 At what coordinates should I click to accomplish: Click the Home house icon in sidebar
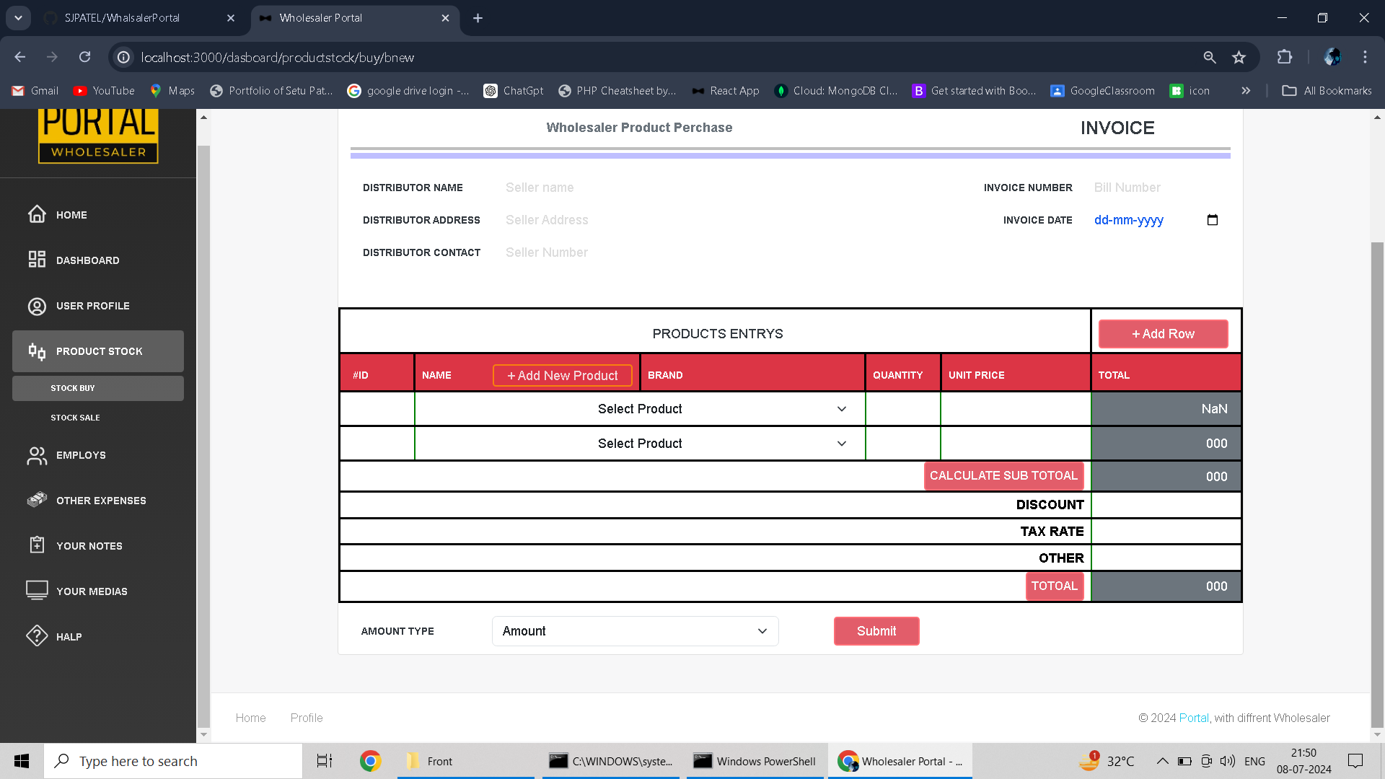[x=37, y=214]
